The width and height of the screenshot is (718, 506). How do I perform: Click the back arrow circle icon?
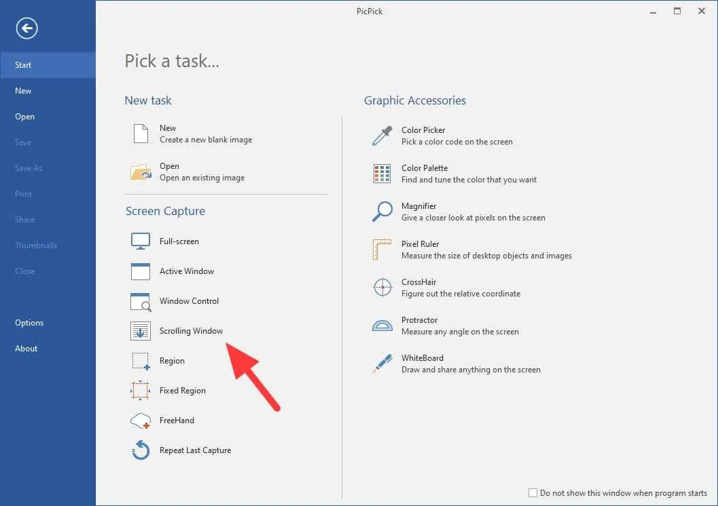coord(26,28)
